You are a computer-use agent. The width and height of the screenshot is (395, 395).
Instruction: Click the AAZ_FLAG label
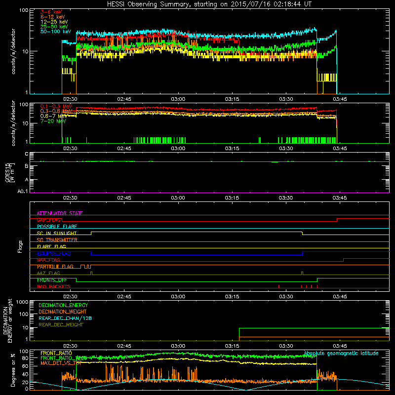click(48, 273)
